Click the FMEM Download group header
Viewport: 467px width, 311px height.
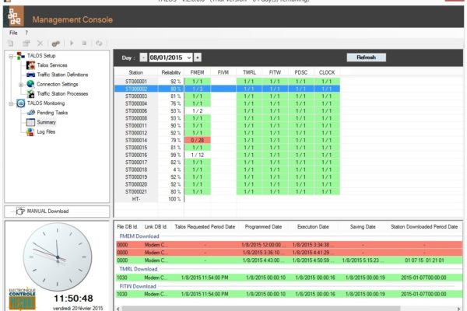tap(139, 236)
